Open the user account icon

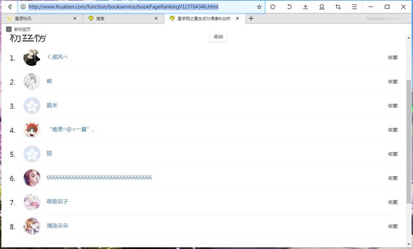coord(322,7)
